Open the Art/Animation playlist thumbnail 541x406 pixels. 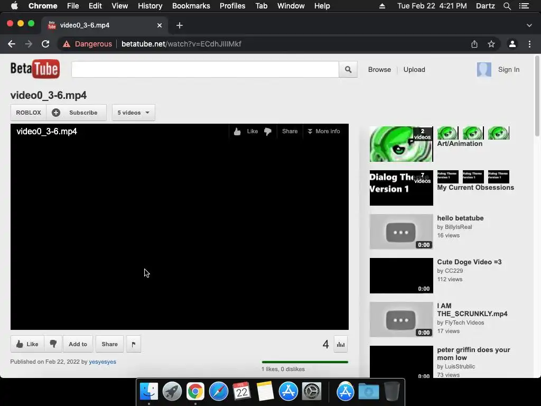[x=402, y=144]
